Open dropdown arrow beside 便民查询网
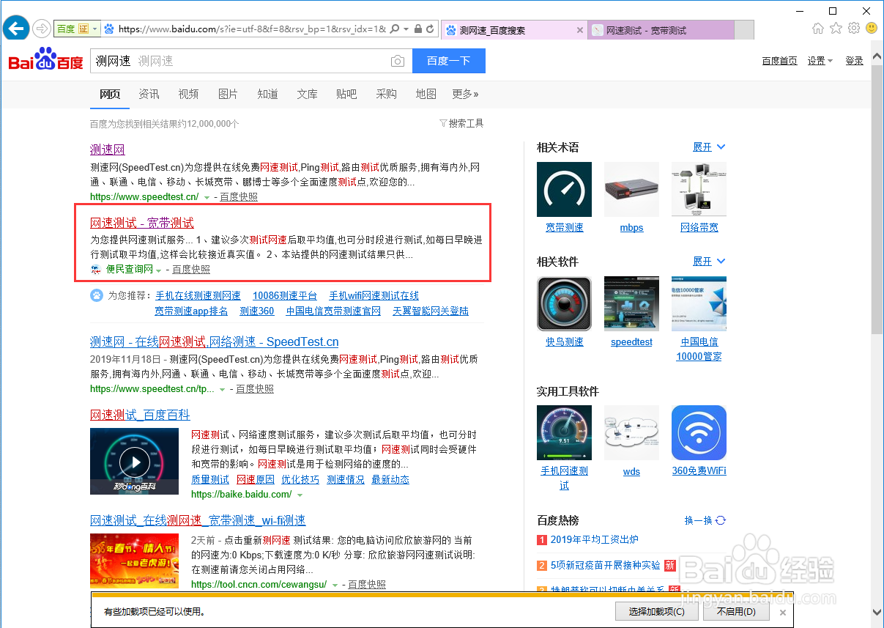 click(x=158, y=270)
